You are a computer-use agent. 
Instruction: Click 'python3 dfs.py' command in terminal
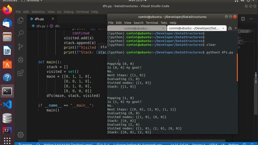220,52
